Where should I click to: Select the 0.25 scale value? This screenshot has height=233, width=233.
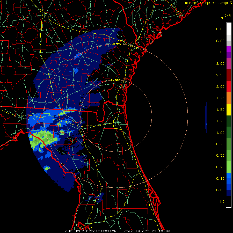220,167
